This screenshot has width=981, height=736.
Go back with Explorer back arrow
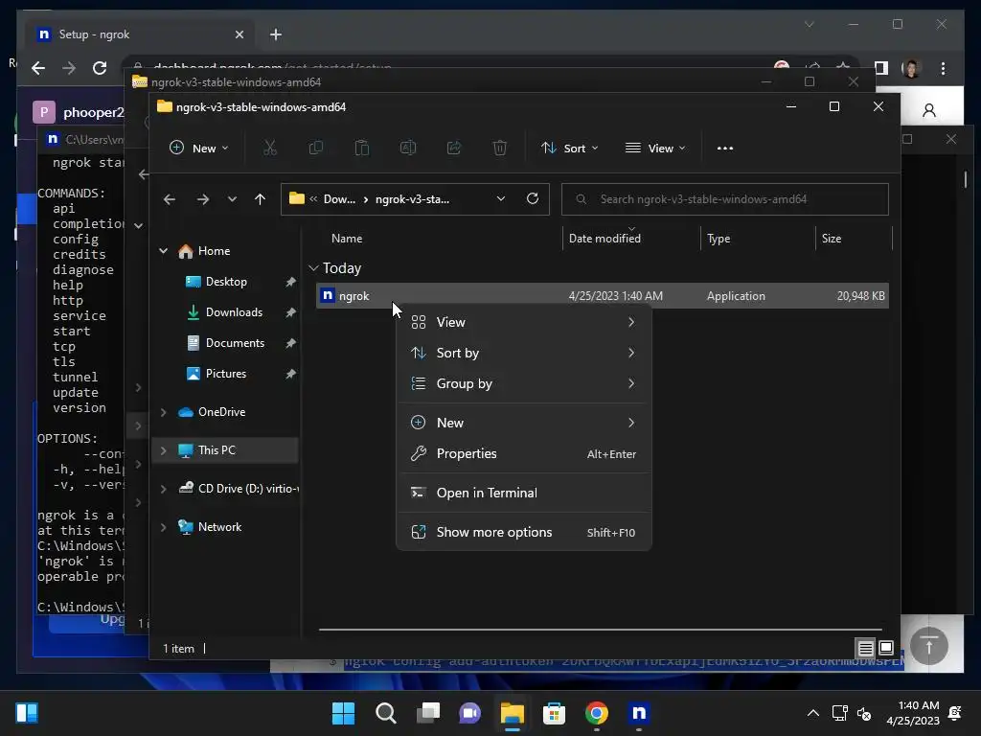tap(170, 199)
